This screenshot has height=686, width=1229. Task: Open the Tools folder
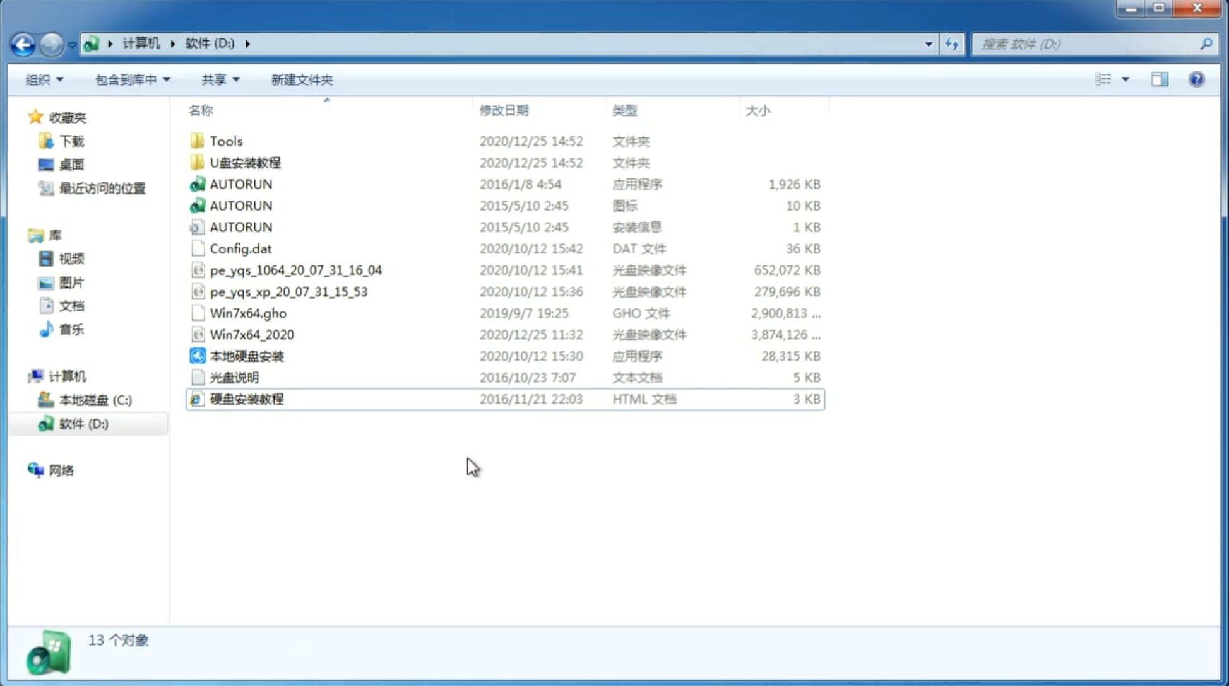(x=225, y=141)
